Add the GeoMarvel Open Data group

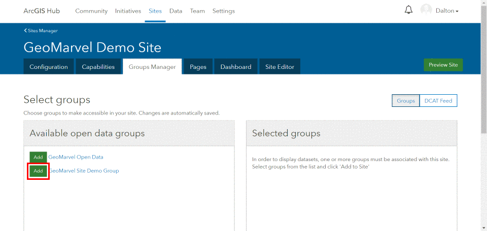pos(38,157)
